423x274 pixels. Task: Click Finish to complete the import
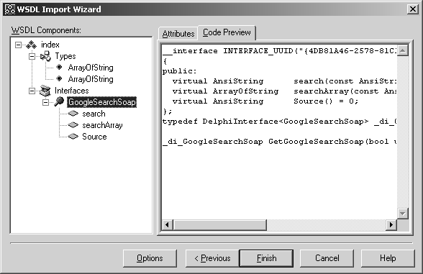(x=266, y=258)
